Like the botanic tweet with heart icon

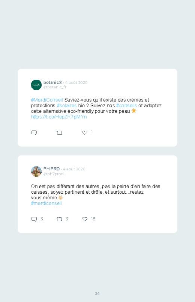point(85,133)
